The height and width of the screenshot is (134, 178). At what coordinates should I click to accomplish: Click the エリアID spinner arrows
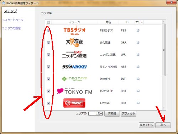pos(101,114)
